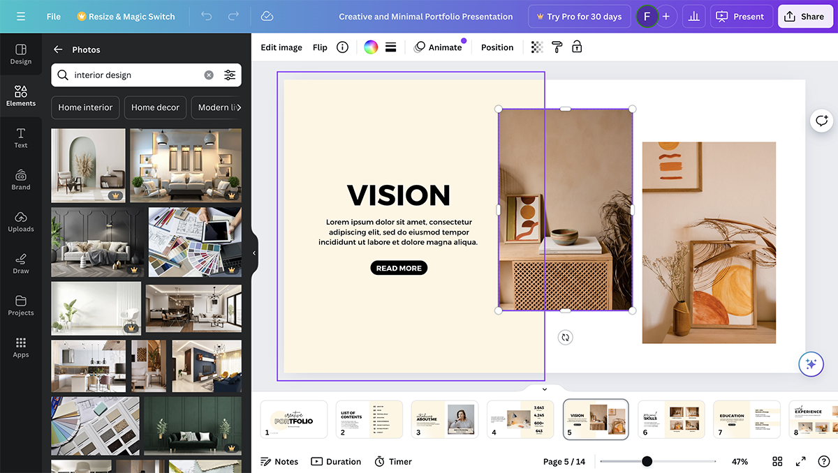Select the copy style paint roller icon
This screenshot has height=473, width=838.
tap(557, 47)
